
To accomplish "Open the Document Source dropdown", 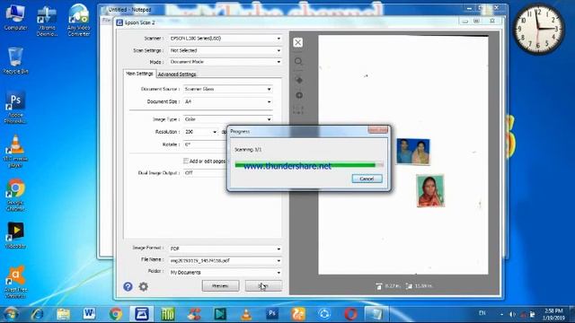I will click(x=227, y=89).
